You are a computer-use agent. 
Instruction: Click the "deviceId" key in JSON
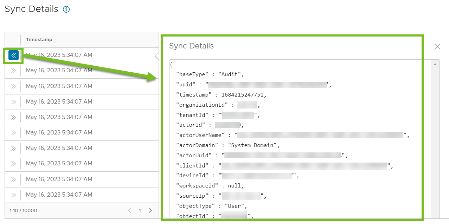(x=192, y=176)
